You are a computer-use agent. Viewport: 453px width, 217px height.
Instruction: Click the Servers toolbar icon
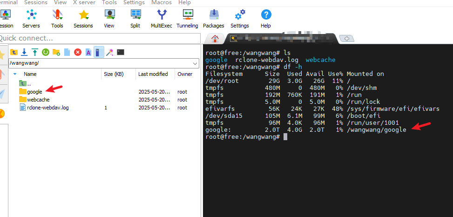[31, 19]
